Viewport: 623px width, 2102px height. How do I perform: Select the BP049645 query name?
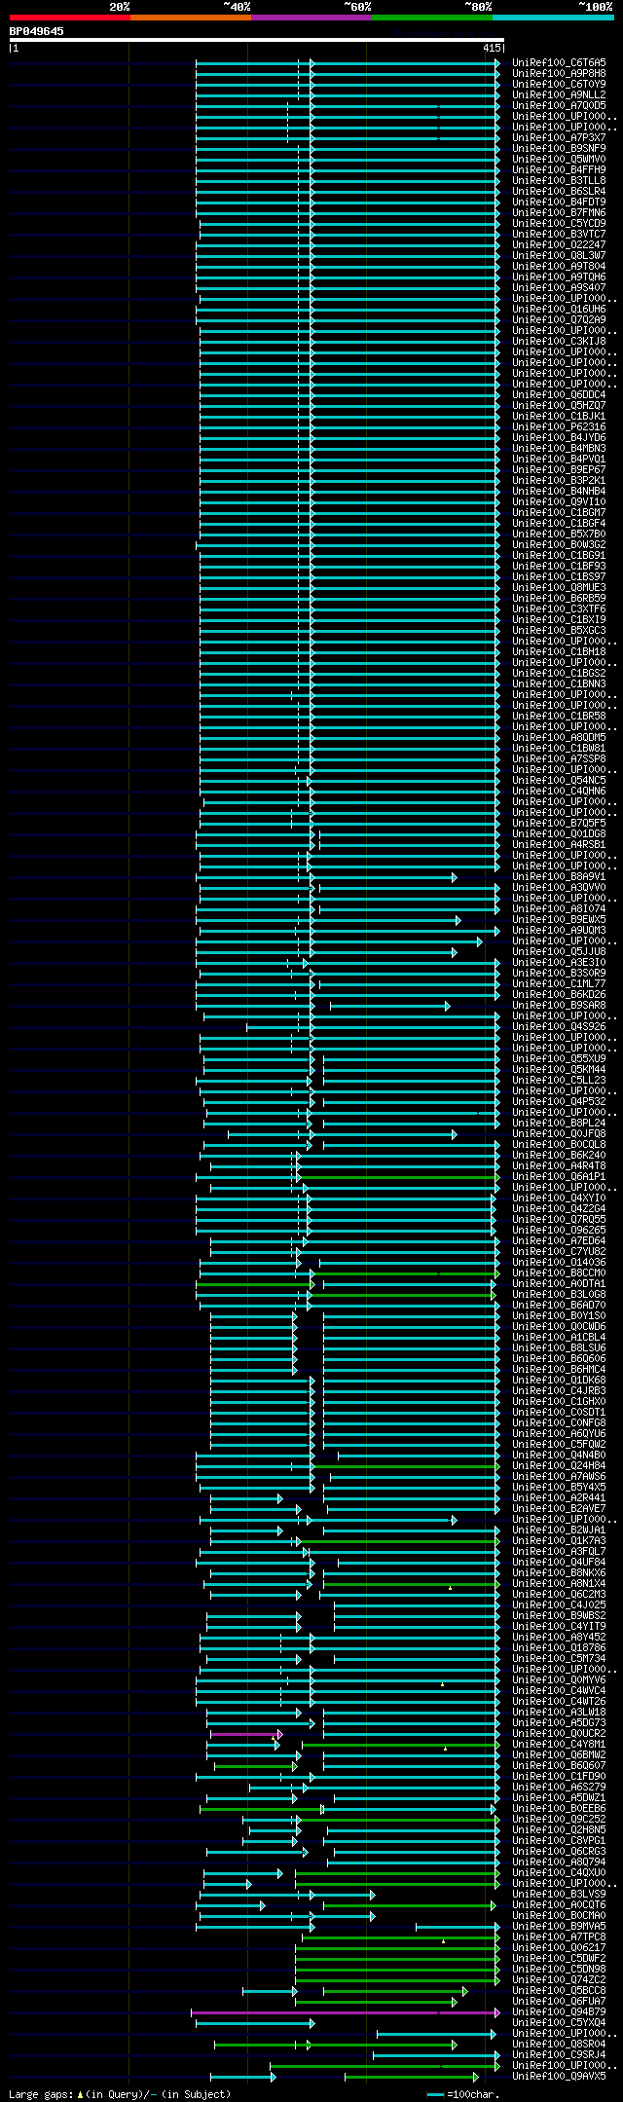point(37,31)
